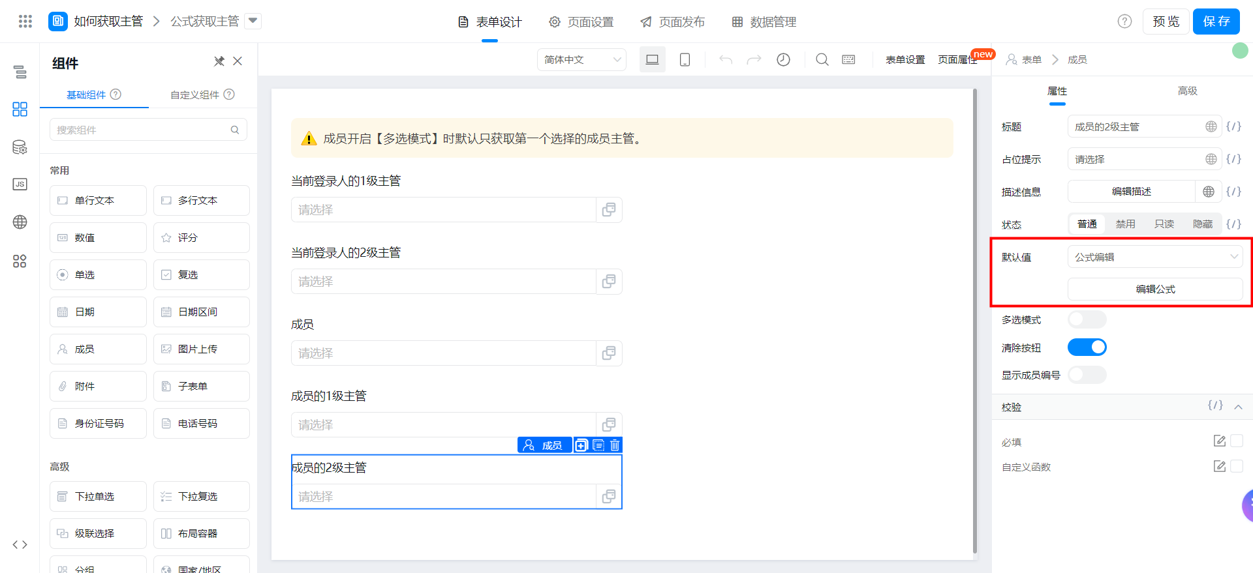Open keyboard shortcuts icon
Image resolution: width=1253 pixels, height=573 pixels.
848,59
